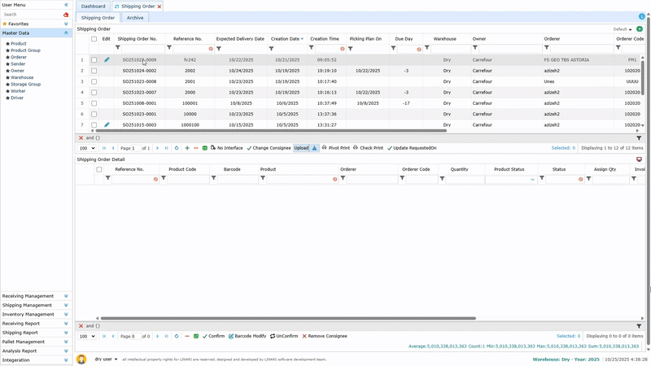Go to next page in Shipping Order pager
The image size is (651, 366).
(x=157, y=148)
